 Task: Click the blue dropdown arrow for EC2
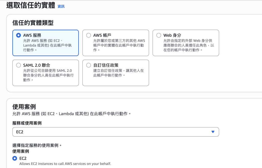click(x=213, y=132)
